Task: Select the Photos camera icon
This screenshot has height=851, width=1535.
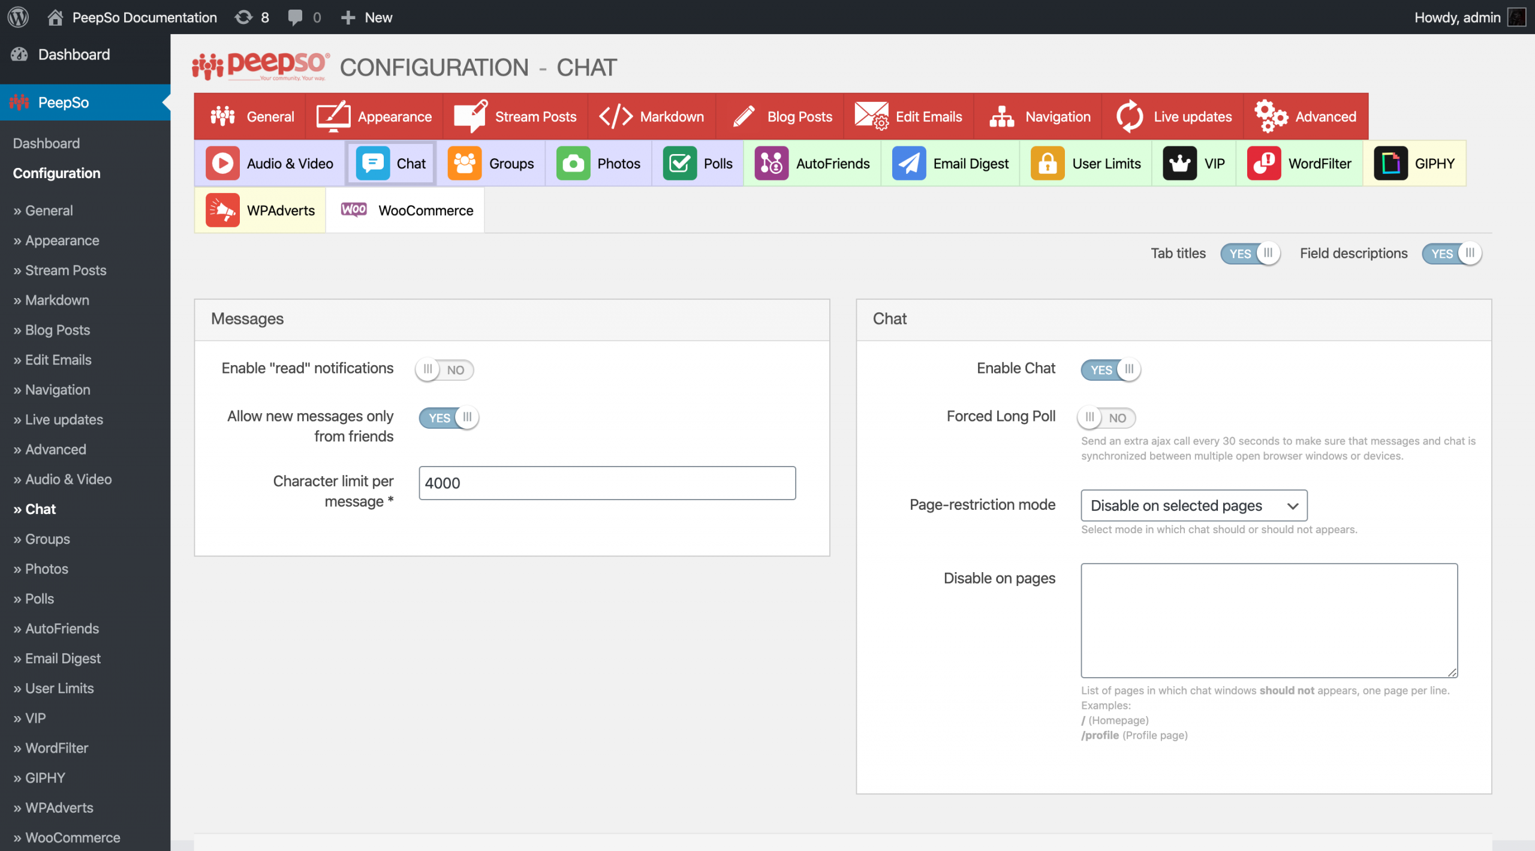Action: pyautogui.click(x=573, y=163)
